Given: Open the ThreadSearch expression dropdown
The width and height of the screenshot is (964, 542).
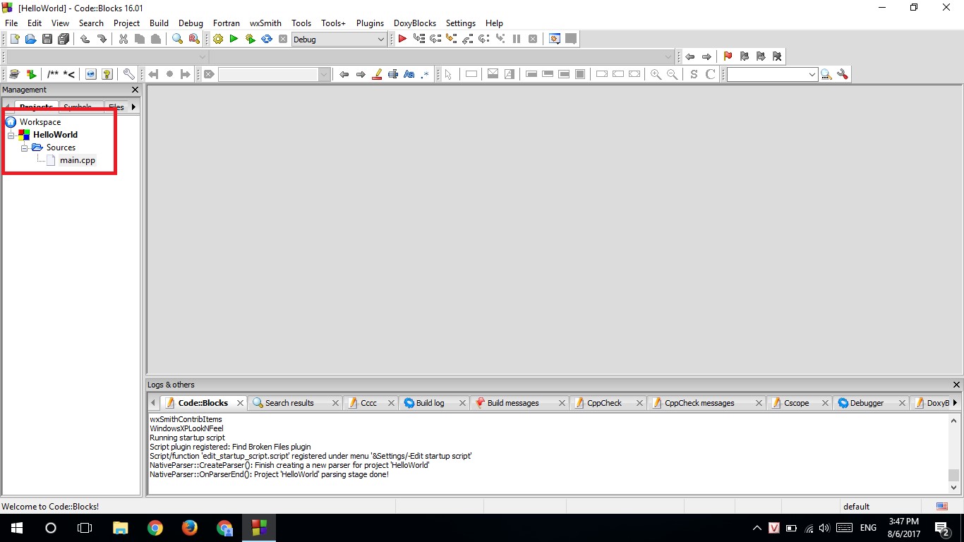Looking at the screenshot, I should click(812, 74).
